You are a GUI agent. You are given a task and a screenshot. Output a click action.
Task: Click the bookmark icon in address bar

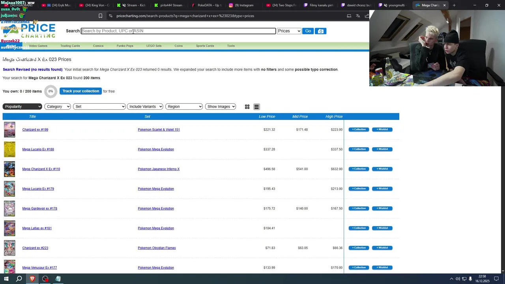pos(100,16)
